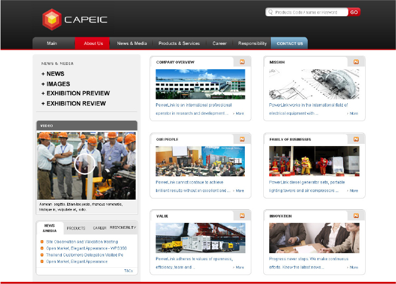The image size is (396, 284).
Task: Click the FAMILY OF BUSINESSES card title
Action: pyautogui.click(x=290, y=139)
